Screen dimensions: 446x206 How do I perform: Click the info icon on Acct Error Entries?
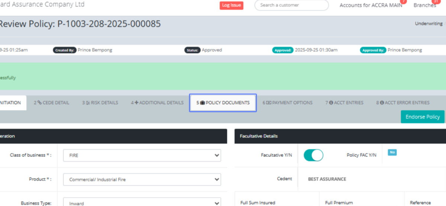382,103
